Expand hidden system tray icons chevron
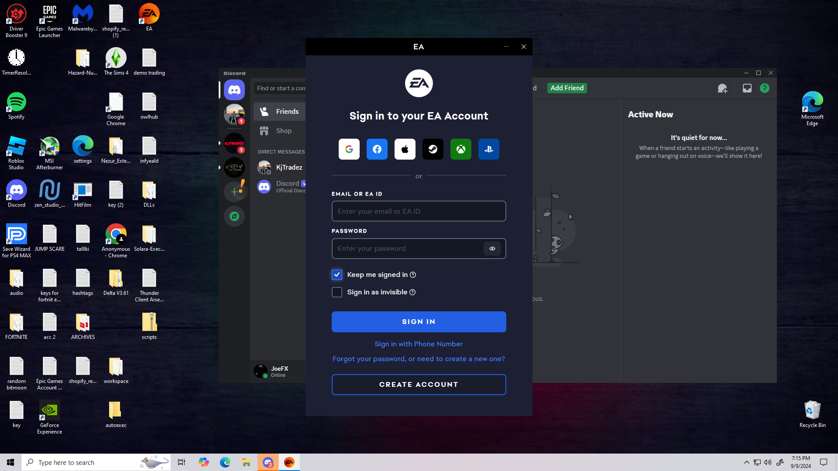This screenshot has width=838, height=471. [746, 462]
